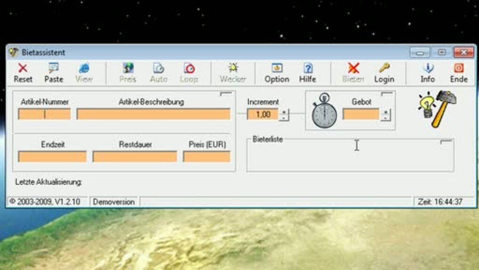Click the Endzeit field

coord(52,156)
